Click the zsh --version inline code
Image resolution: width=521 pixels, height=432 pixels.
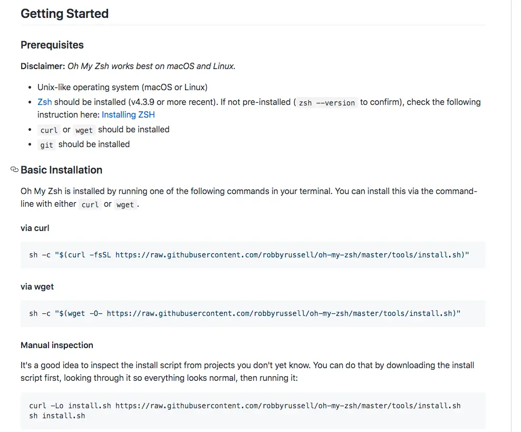326,103
